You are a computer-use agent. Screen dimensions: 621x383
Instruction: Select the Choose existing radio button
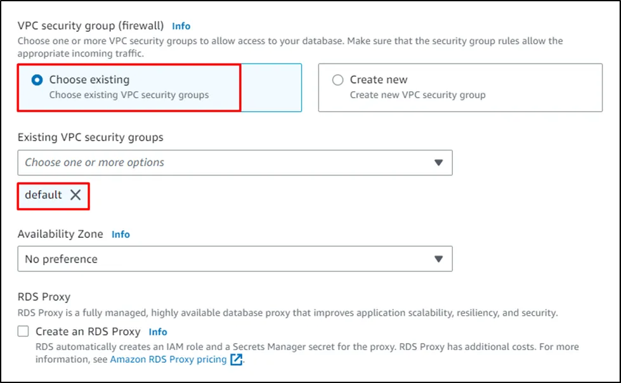click(x=37, y=80)
